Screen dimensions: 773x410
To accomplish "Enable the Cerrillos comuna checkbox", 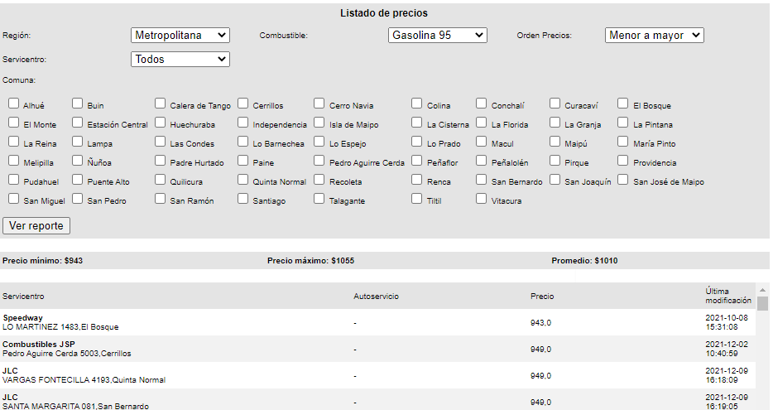I will click(244, 104).
